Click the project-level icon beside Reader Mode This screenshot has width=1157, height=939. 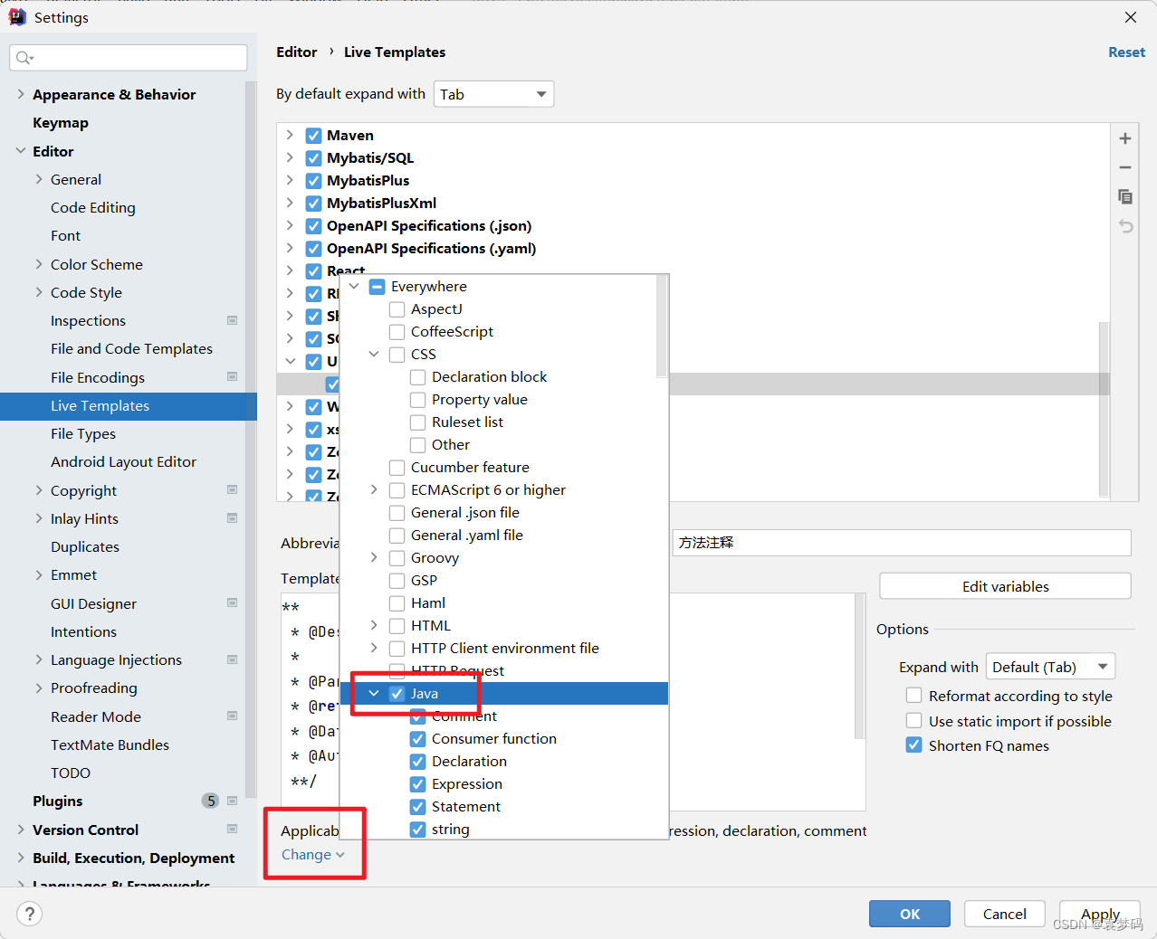pos(233,716)
